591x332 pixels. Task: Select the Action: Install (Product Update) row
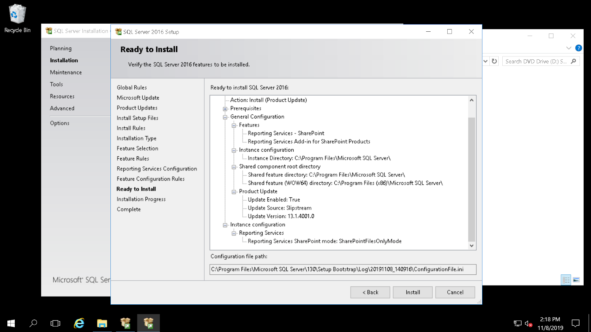pos(269,100)
